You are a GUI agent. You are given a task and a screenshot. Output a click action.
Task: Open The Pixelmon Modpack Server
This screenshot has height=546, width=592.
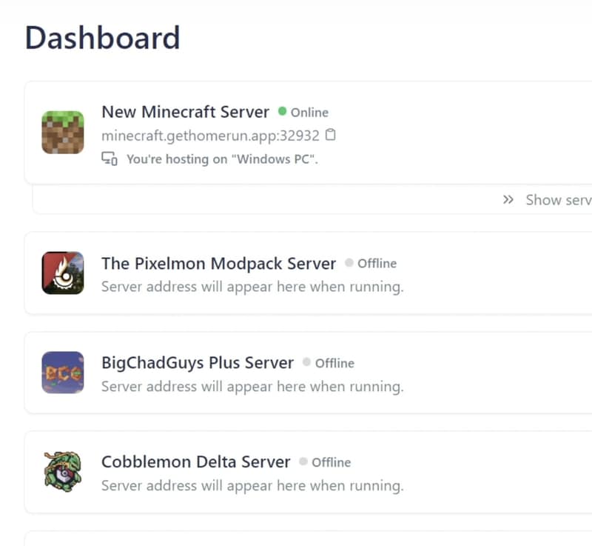coord(218,263)
